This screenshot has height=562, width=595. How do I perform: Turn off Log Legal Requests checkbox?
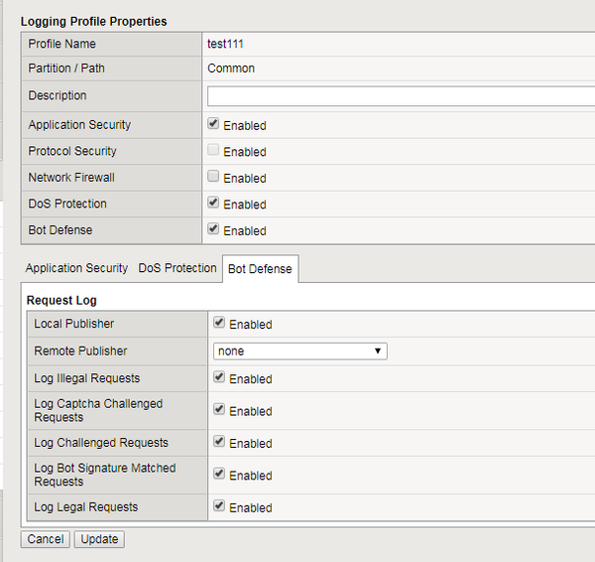click(219, 506)
